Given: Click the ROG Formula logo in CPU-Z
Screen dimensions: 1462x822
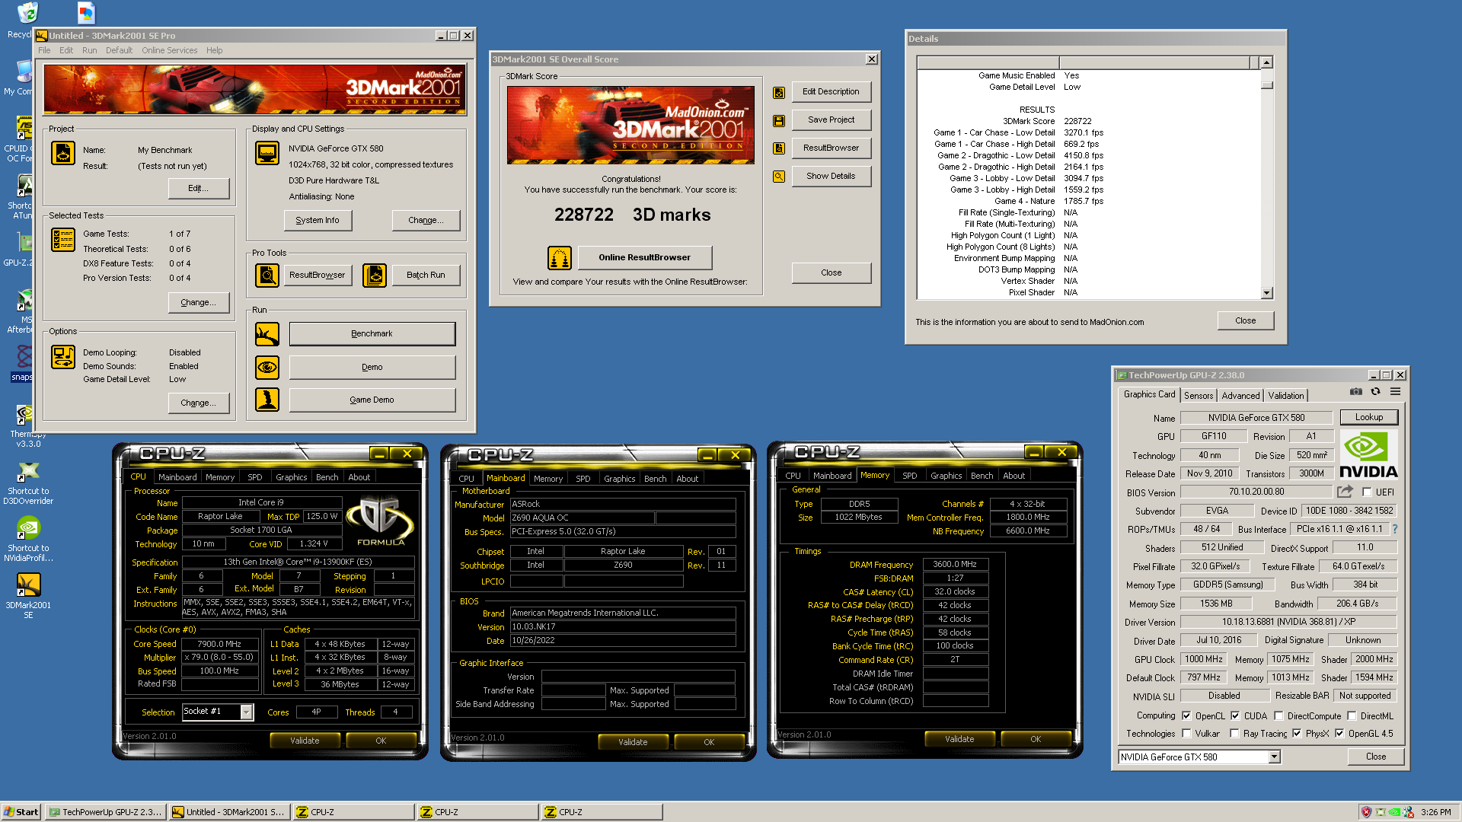Looking at the screenshot, I should coord(381,521).
